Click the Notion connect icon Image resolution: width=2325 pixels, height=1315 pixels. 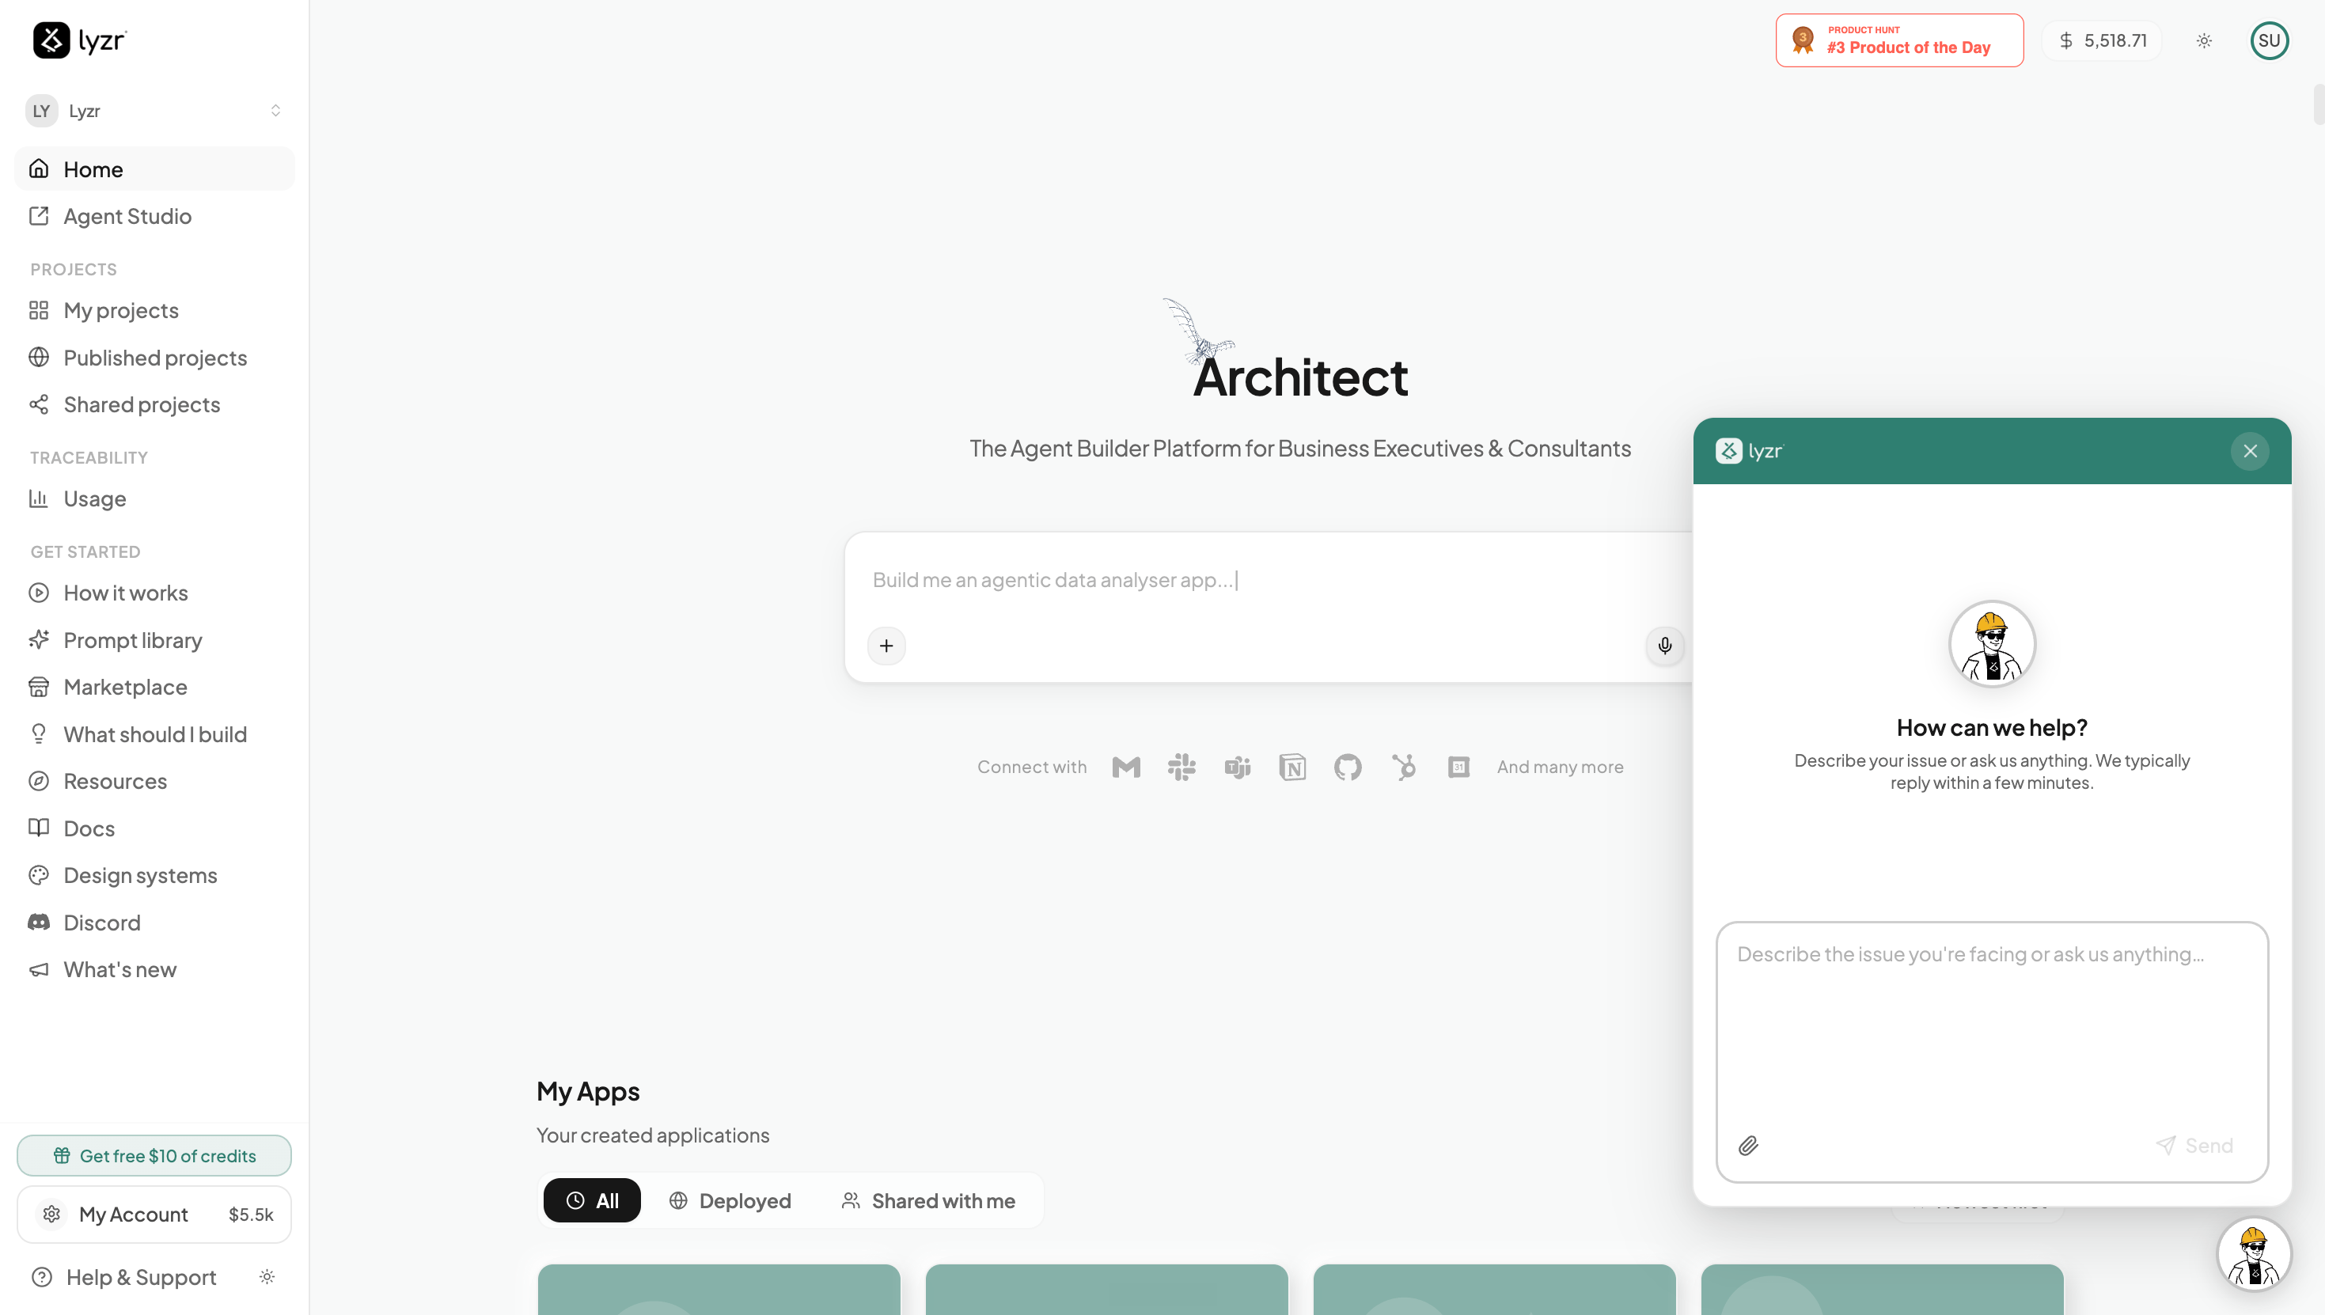(1292, 767)
